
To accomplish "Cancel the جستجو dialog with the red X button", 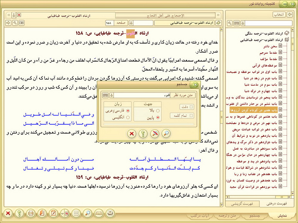I will [131, 134].
